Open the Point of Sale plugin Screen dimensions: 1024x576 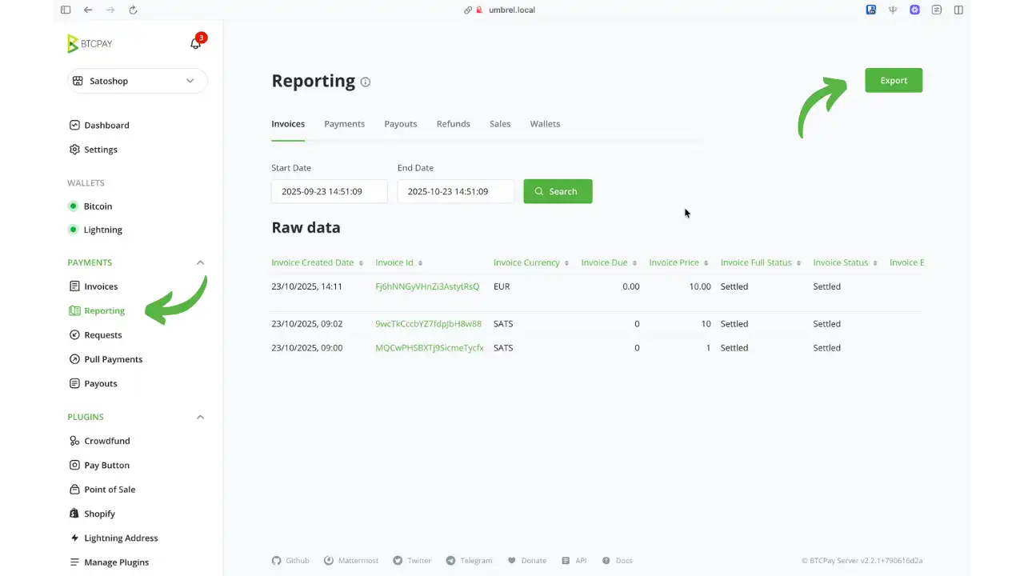(x=111, y=489)
